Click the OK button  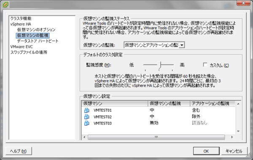pos(206,151)
